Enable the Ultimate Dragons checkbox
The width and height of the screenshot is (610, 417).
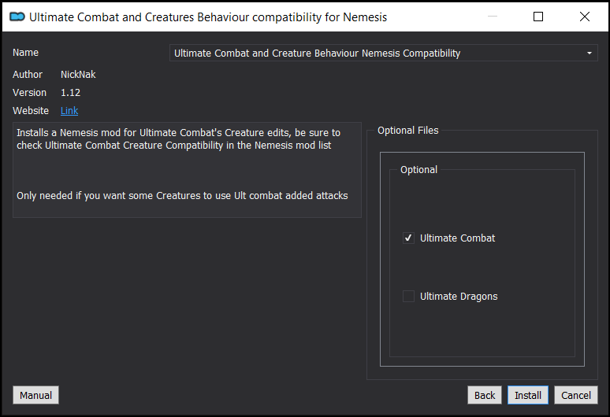pos(408,297)
